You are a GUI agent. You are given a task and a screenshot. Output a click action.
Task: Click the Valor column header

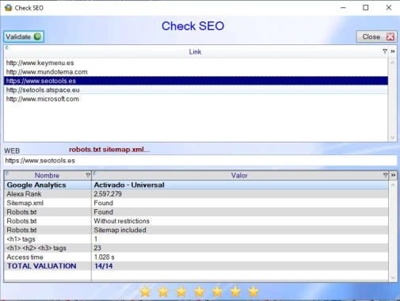pos(239,175)
